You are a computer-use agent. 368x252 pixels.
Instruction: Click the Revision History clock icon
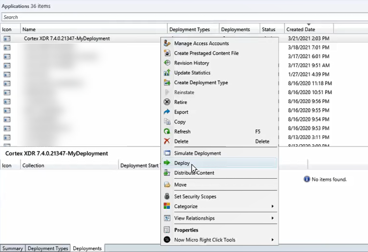[x=167, y=63]
